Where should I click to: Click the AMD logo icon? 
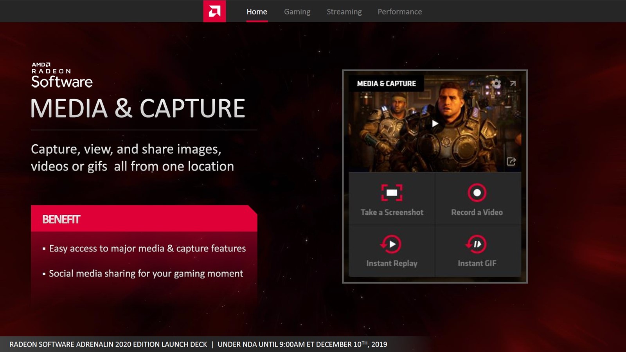214,11
